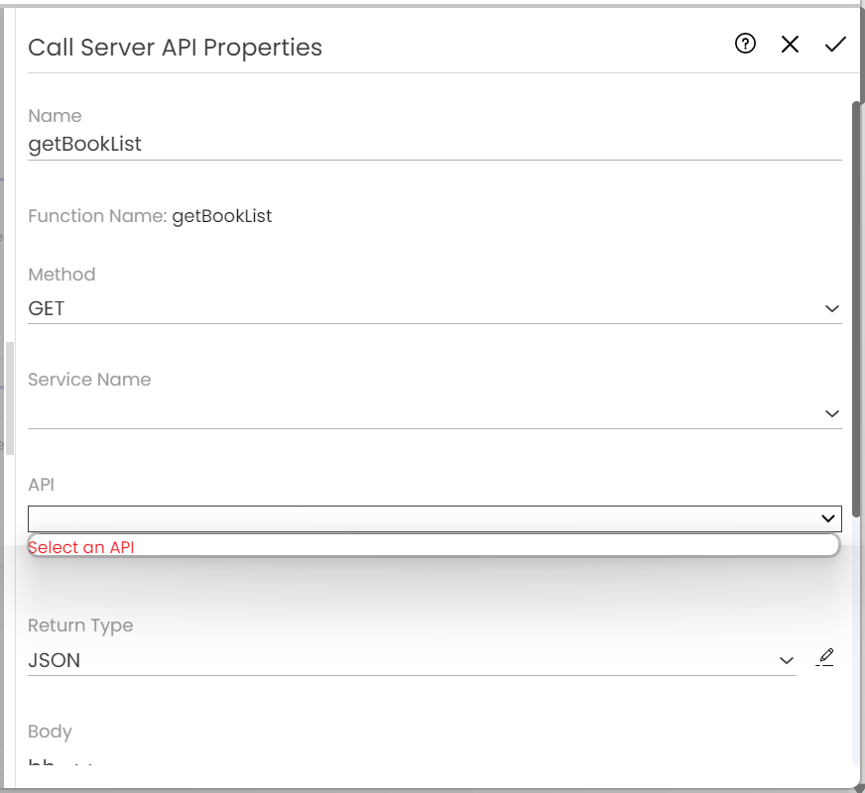
Task: Click the empty Service Name field
Action: point(417,413)
